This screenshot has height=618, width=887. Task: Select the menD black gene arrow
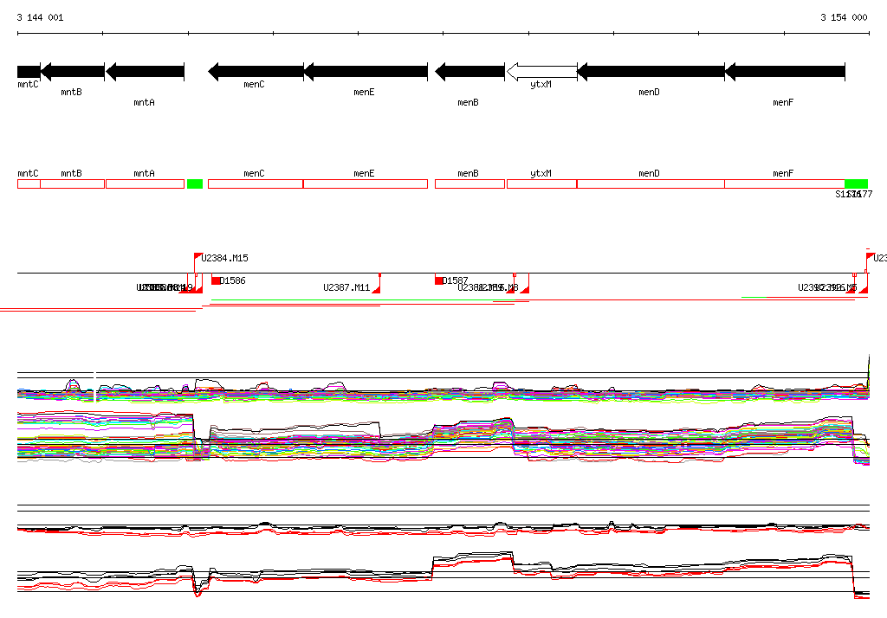click(651, 71)
